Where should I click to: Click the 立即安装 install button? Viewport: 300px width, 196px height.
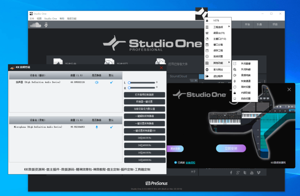pos(231,148)
